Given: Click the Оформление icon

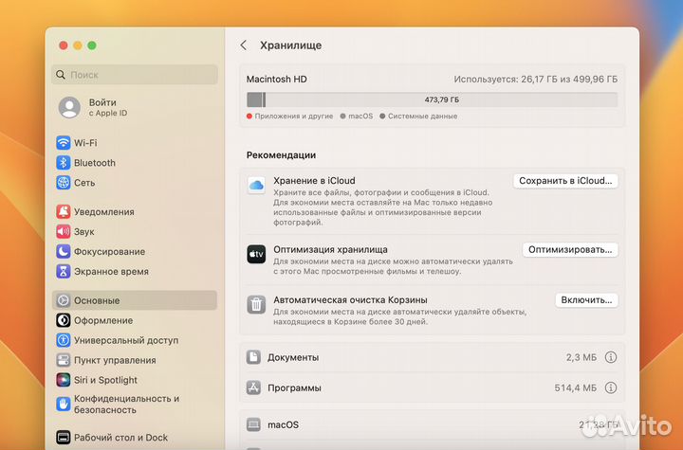Looking at the screenshot, I should 64,320.
